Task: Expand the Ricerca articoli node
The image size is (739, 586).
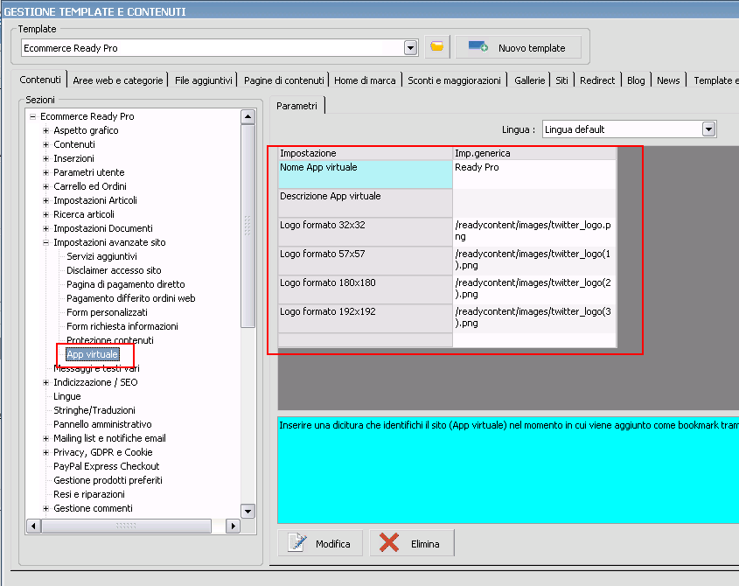Action: click(x=45, y=214)
